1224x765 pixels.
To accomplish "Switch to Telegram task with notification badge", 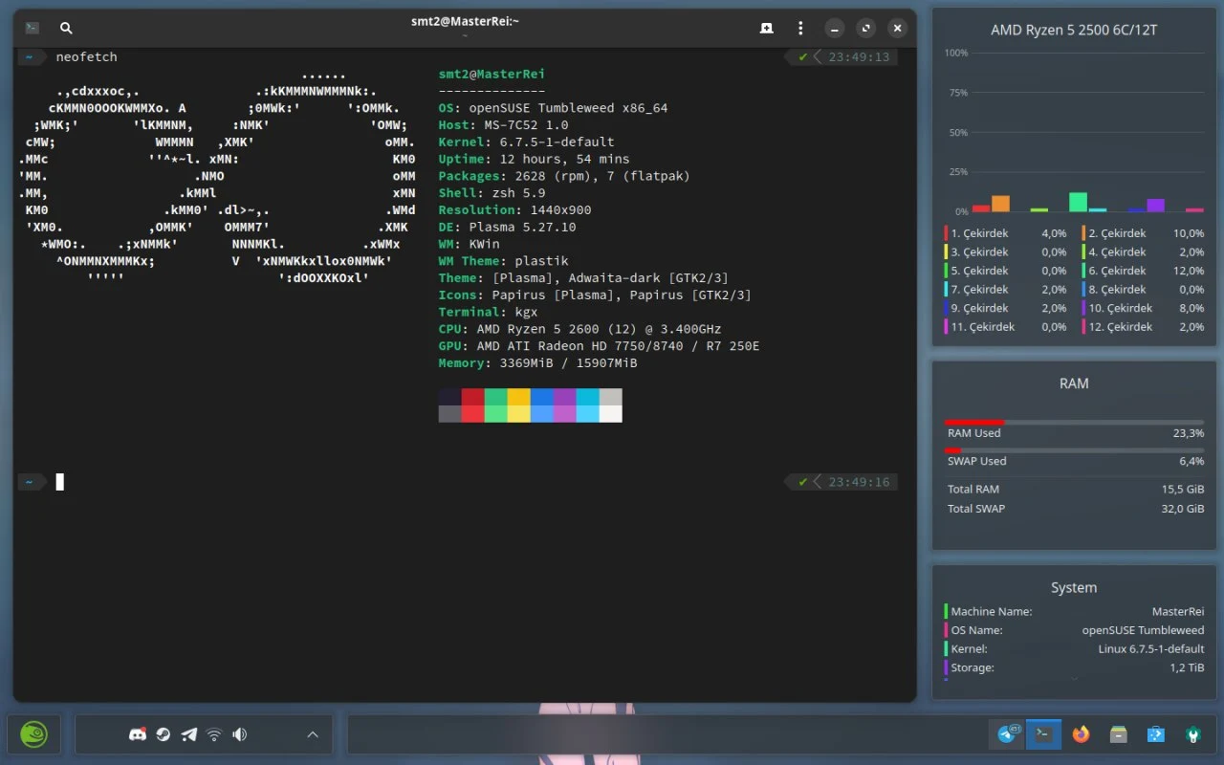I will [x=1009, y=733].
